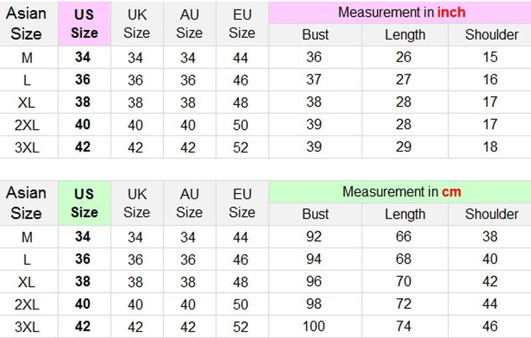Click bold US size 42 in cm table
Viewport: 531px width, 338px height.
[83, 326]
